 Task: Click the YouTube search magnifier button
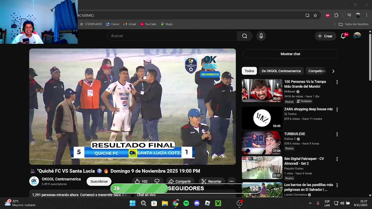pyautogui.click(x=245, y=36)
